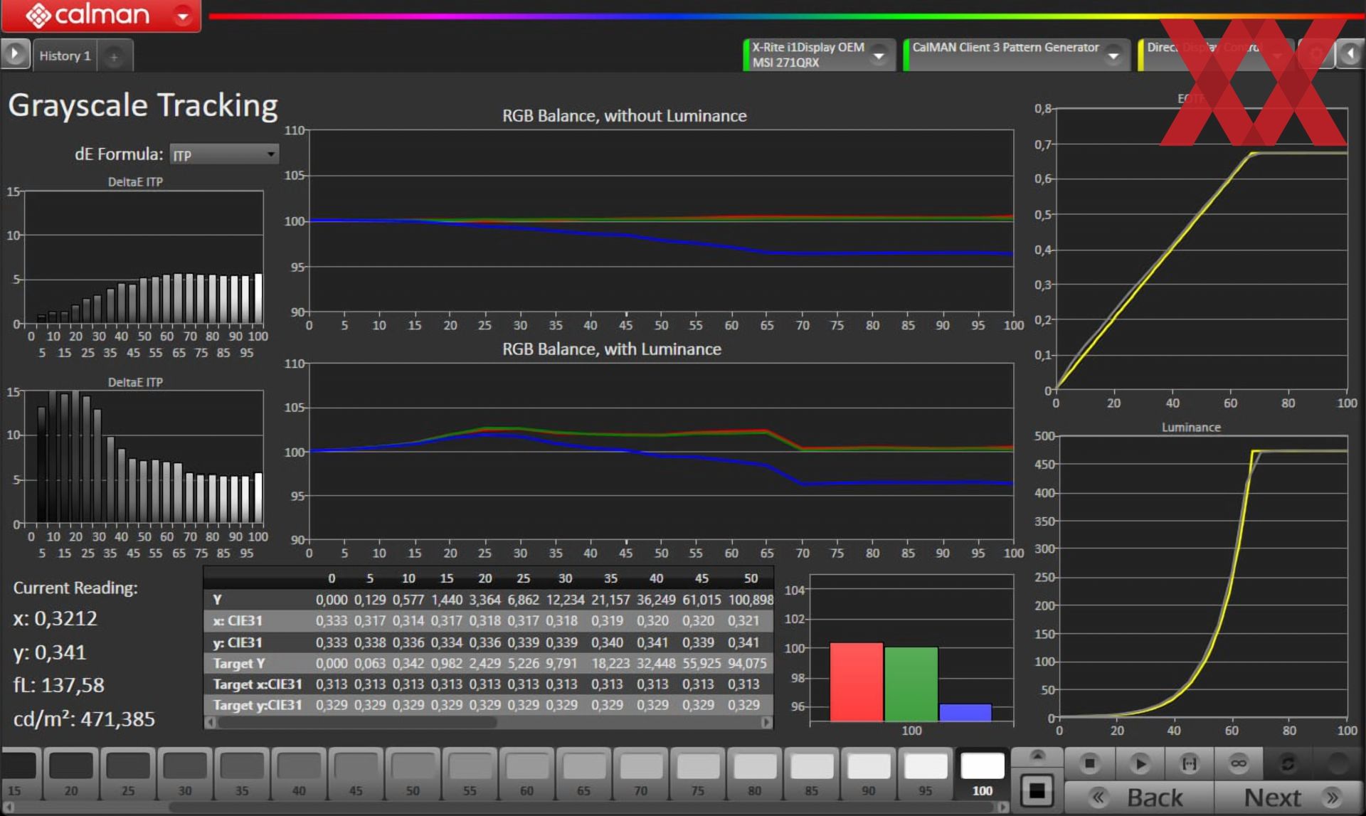This screenshot has height=816, width=1366.
Task: Click the green bar in RGB chart
Action: tap(911, 684)
